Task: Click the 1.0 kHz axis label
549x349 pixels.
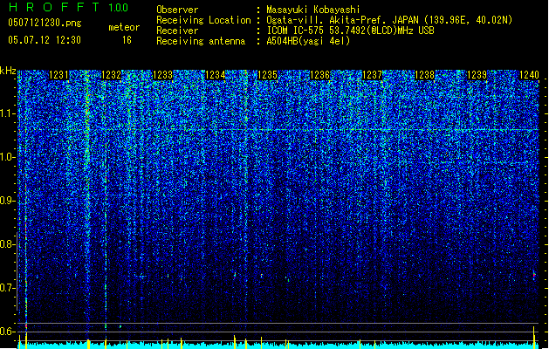Action: click(8, 157)
